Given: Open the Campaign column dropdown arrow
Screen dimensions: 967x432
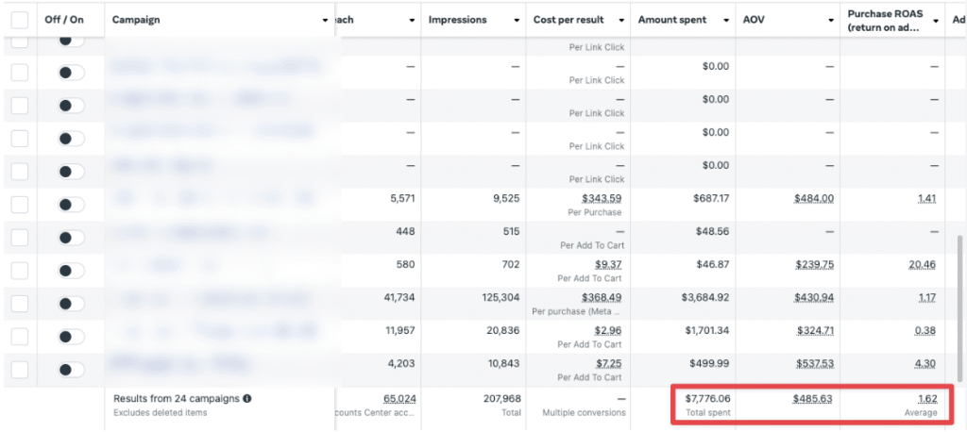Looking at the screenshot, I should pyautogui.click(x=326, y=20).
